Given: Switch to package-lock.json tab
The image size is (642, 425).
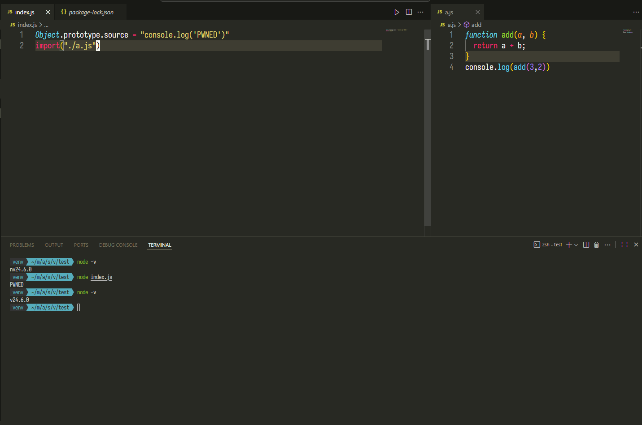Looking at the screenshot, I should coord(91,12).
